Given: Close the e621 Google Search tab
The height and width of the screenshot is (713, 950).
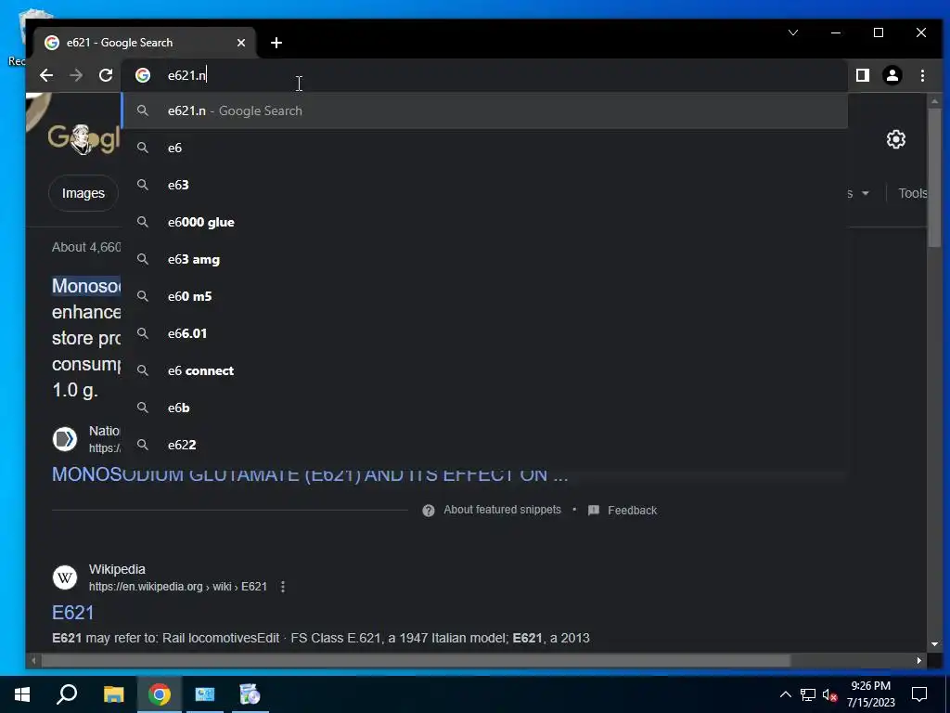Looking at the screenshot, I should click(241, 43).
